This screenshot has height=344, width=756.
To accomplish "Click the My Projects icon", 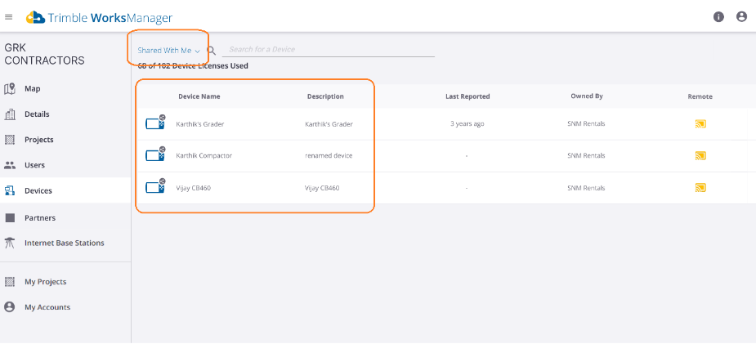I will (10, 282).
